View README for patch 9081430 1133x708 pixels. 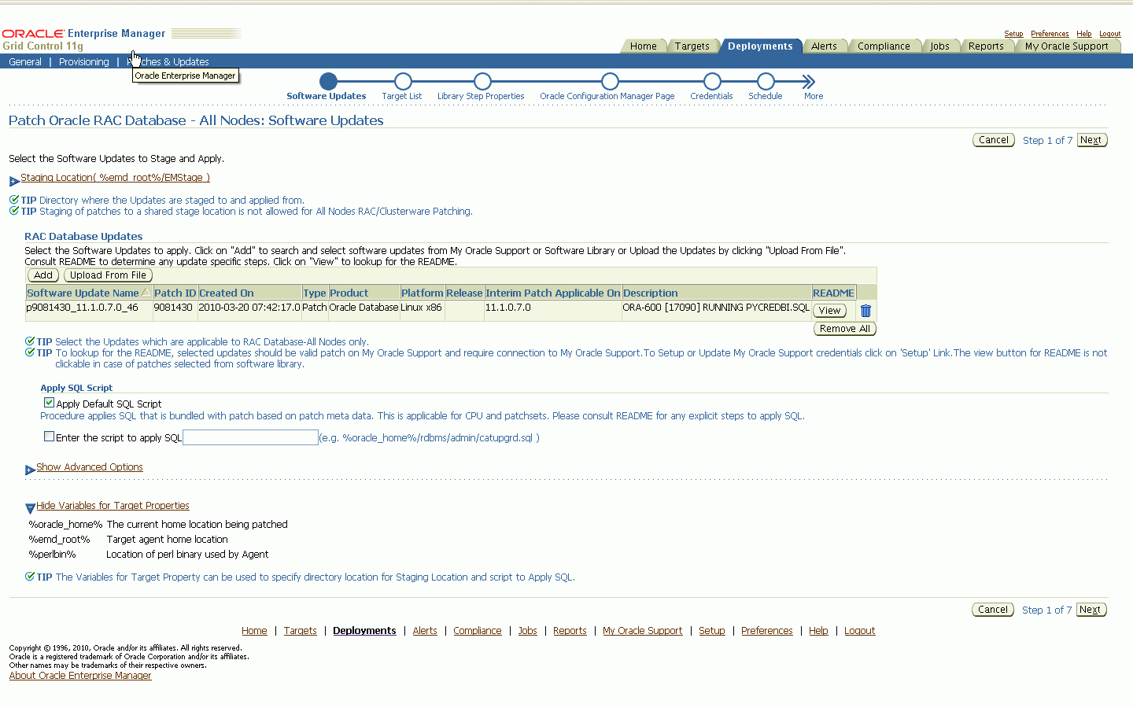829,311
